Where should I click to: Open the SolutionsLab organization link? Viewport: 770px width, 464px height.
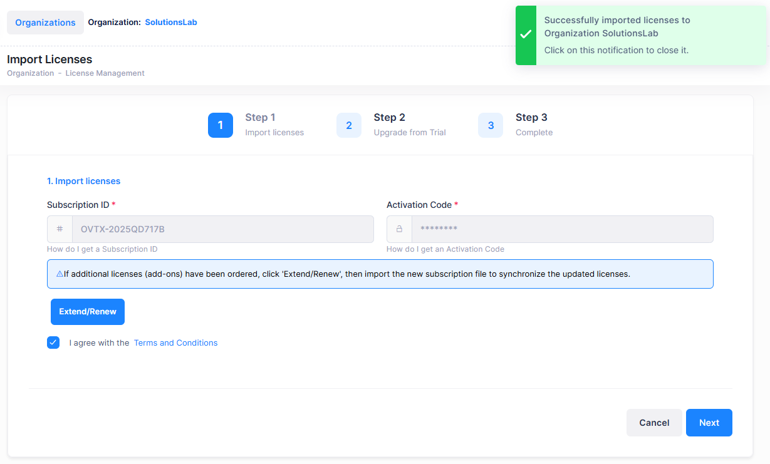[x=171, y=23]
